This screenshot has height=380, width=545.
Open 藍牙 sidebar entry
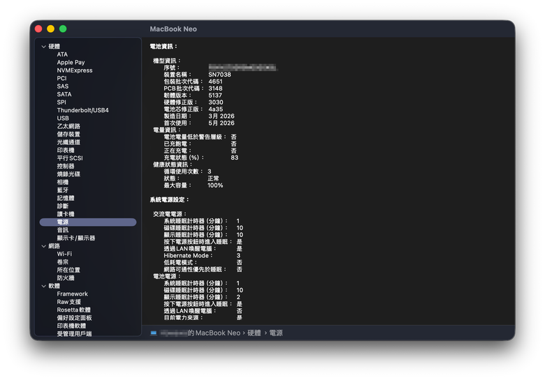(63, 190)
